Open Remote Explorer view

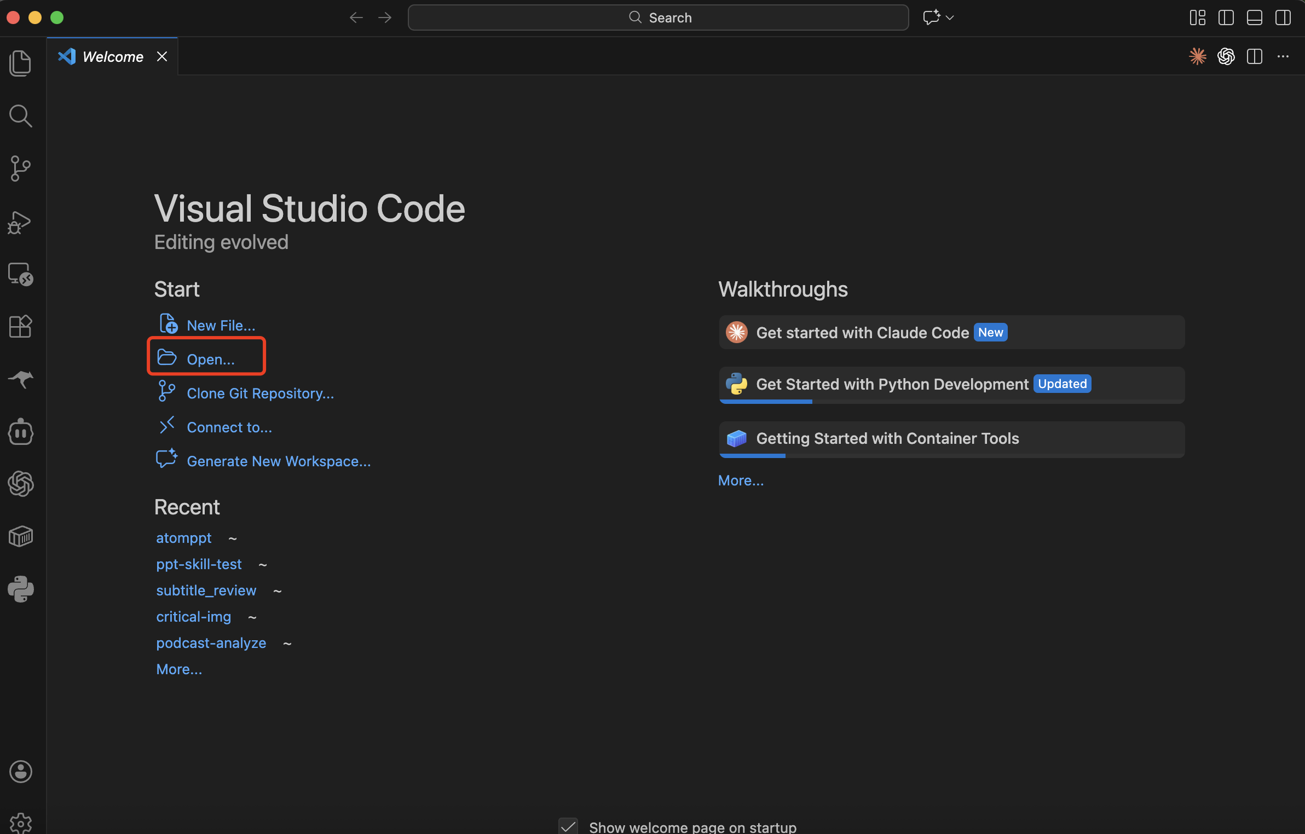(x=21, y=274)
